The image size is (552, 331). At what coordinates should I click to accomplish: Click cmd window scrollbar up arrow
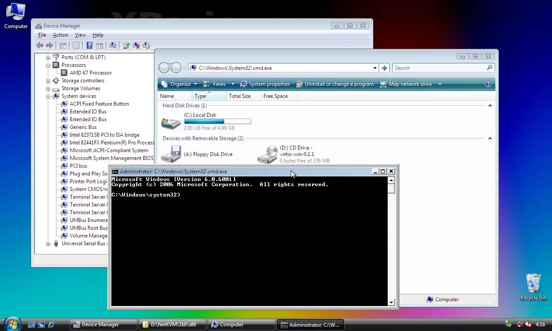[x=392, y=179]
